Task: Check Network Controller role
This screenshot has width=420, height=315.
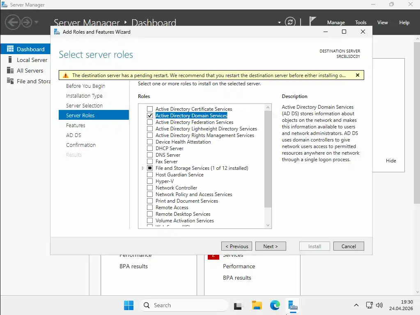Action: tap(150, 187)
